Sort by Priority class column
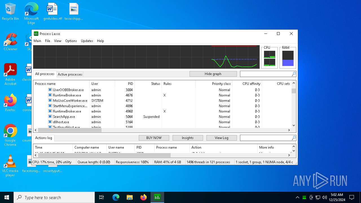The height and width of the screenshot is (203, 361). click(214, 84)
